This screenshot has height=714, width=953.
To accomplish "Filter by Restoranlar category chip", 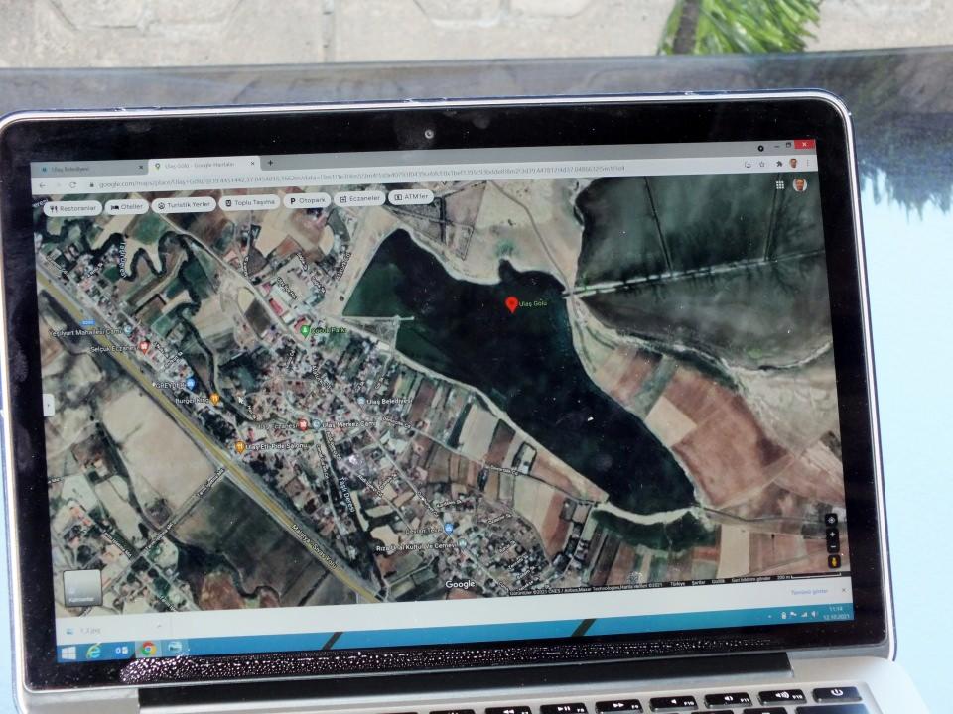I will (x=73, y=208).
